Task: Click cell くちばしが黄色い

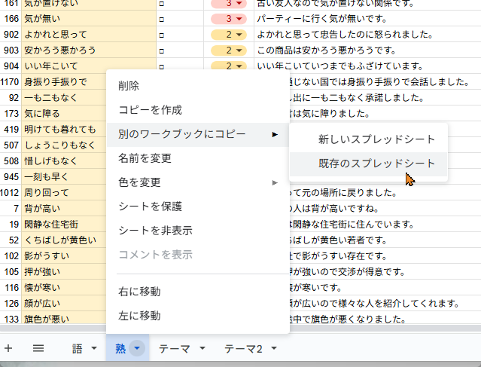Action: (64, 240)
